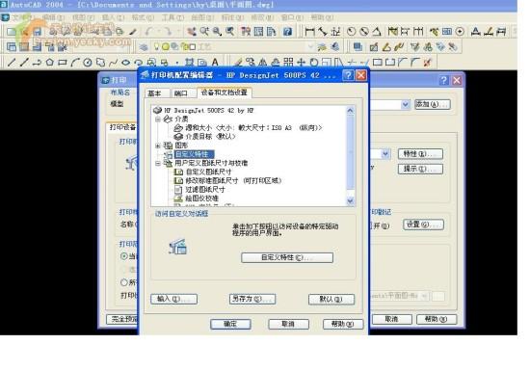Select the '当前' radio button in Plot dialog
530x371 pixels.
(x=124, y=256)
